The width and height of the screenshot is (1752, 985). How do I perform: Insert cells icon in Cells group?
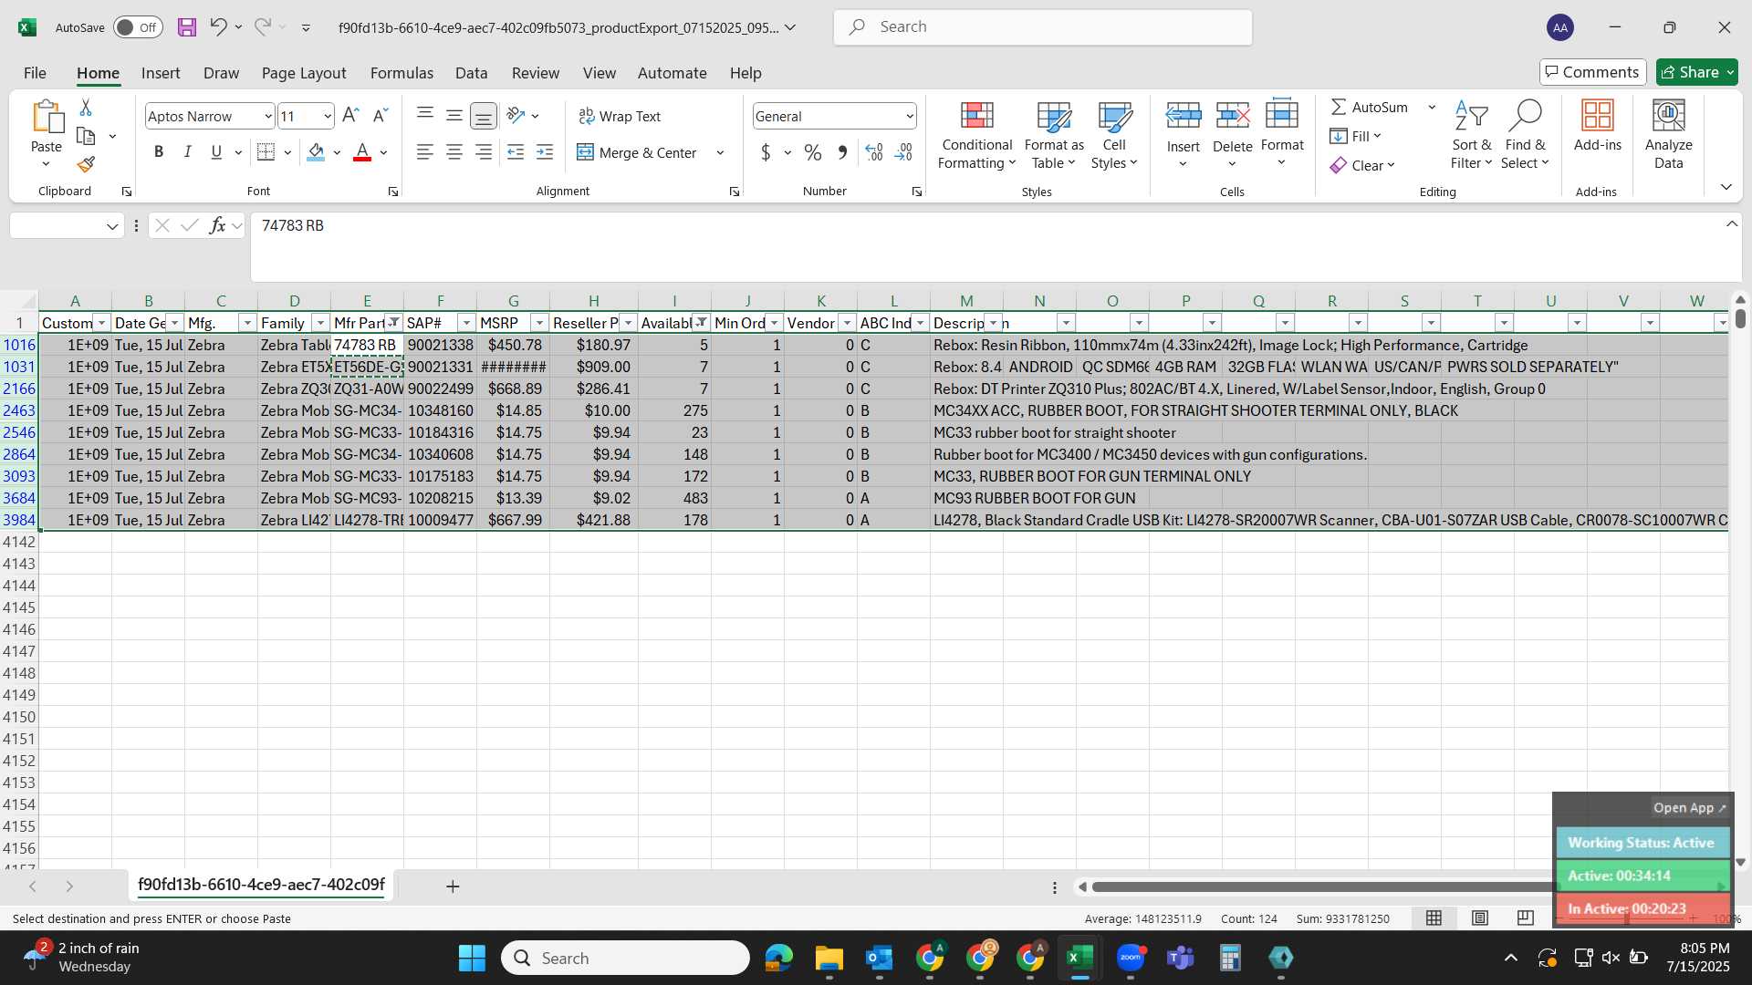pyautogui.click(x=1184, y=116)
